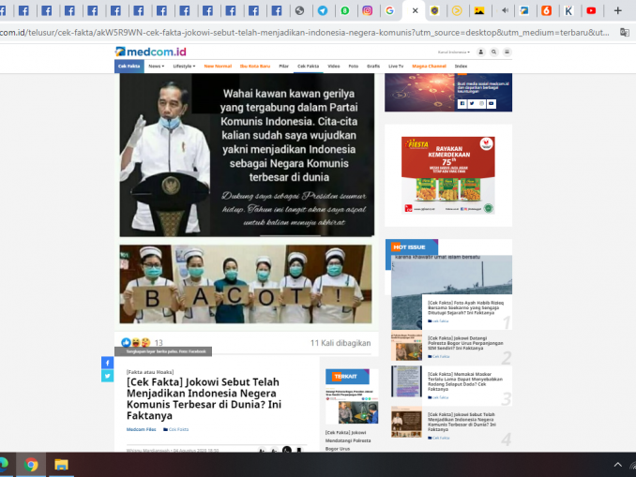Open the Index menu item
The width and height of the screenshot is (636, 477).
[461, 66]
